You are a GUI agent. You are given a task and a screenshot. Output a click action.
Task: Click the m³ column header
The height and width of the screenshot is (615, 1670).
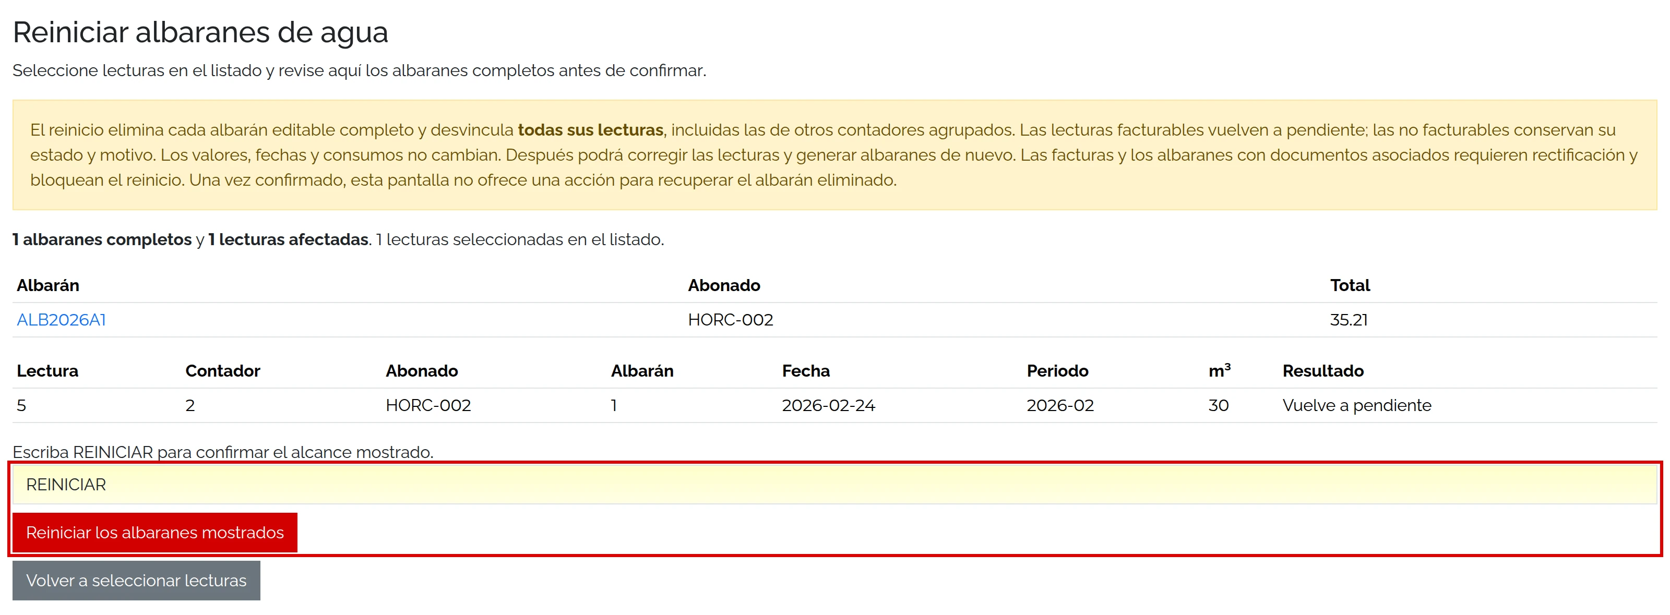coord(1220,371)
